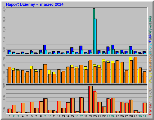Viewport: 154px width, 120px height.
Task: Click the transfer bar for day 4
Action: click(23, 108)
